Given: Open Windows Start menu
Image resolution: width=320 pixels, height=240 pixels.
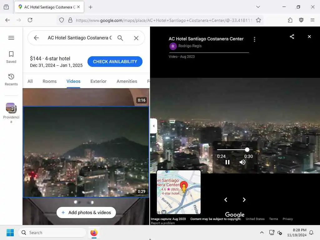Looking at the screenshot, I should click(10, 232).
